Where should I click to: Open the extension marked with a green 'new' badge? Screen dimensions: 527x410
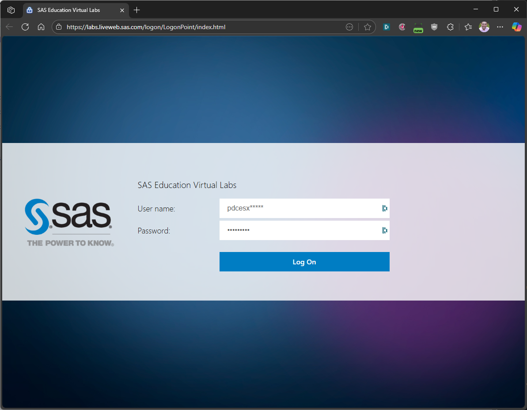click(x=418, y=27)
